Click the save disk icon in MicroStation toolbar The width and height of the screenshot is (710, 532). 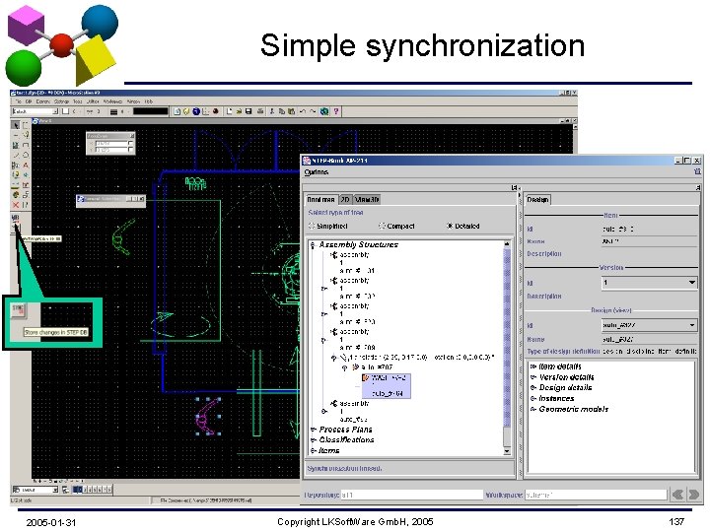tap(248, 111)
